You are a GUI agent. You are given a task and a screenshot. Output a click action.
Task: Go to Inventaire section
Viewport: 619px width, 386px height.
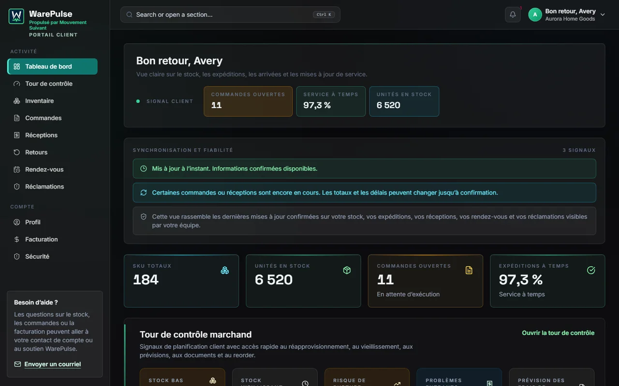coord(52,101)
